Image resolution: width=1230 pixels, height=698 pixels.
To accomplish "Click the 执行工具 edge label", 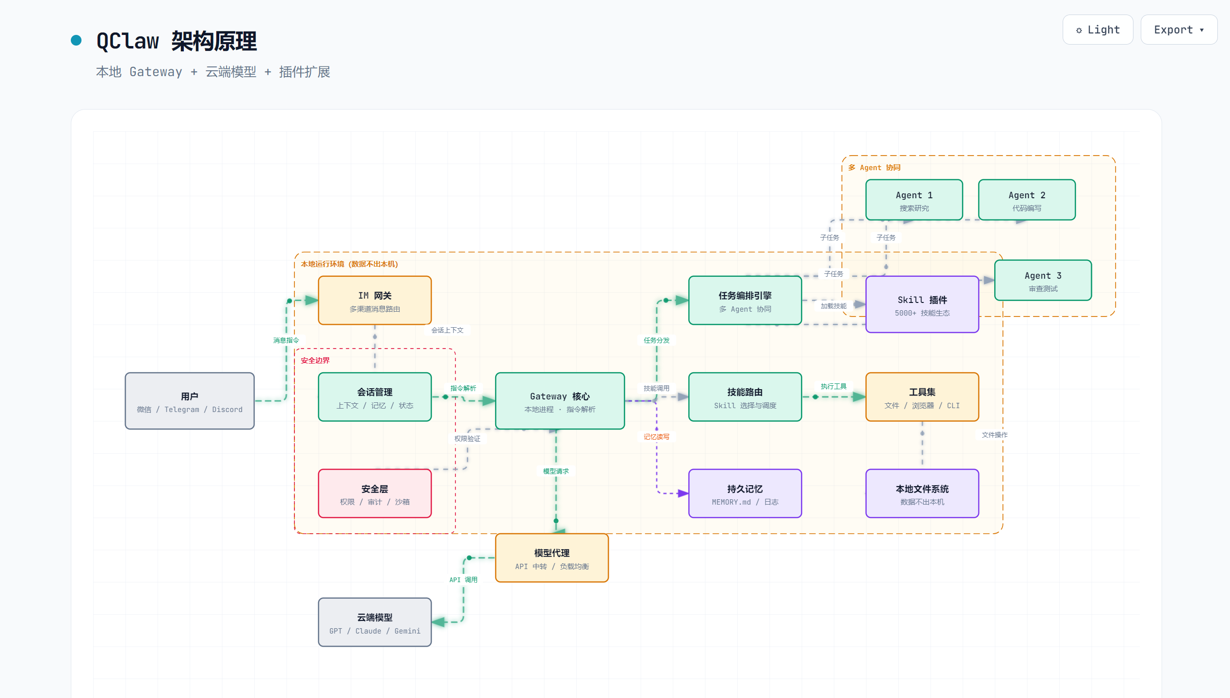I will (834, 386).
